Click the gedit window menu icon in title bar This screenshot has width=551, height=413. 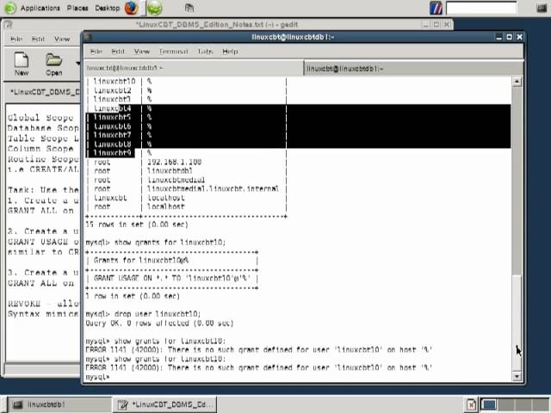click(x=9, y=24)
